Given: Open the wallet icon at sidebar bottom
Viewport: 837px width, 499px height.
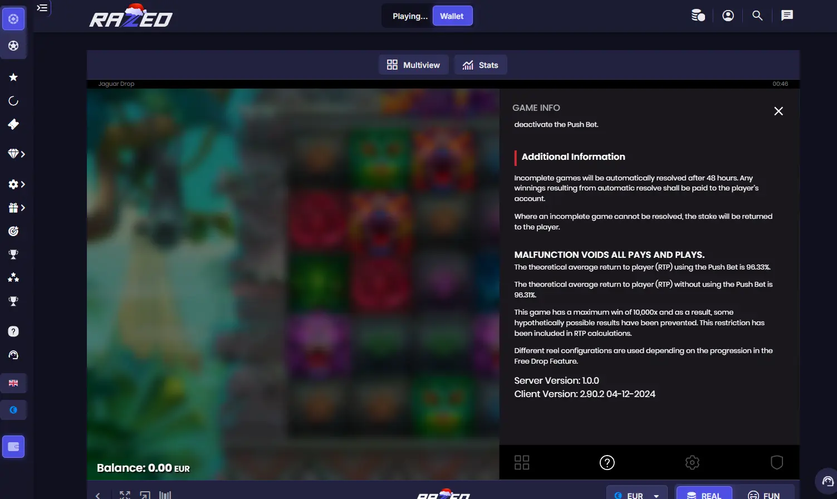Looking at the screenshot, I should (13, 447).
